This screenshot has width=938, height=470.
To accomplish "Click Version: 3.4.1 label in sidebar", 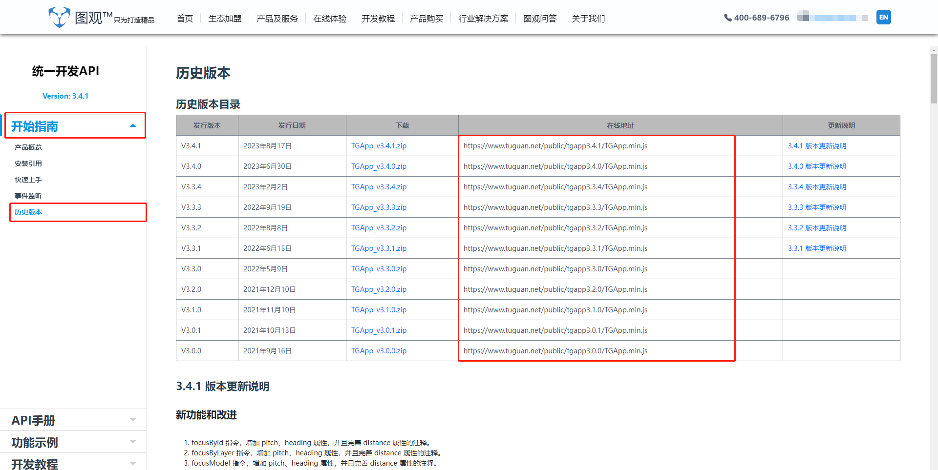I will tap(65, 96).
